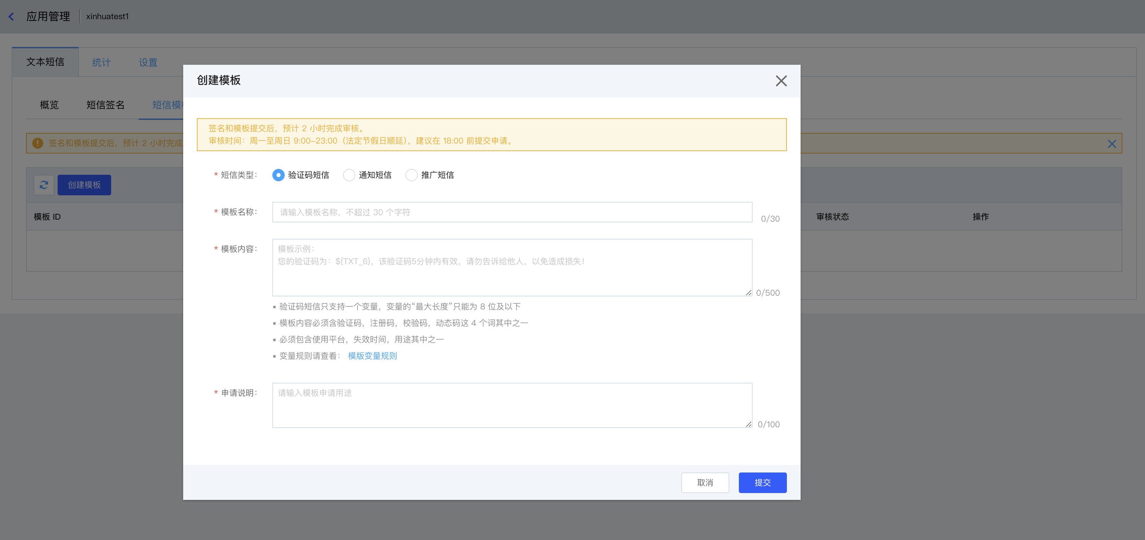1145x540 pixels.
Task: Switch to 统计 tab
Action: pyautogui.click(x=101, y=63)
